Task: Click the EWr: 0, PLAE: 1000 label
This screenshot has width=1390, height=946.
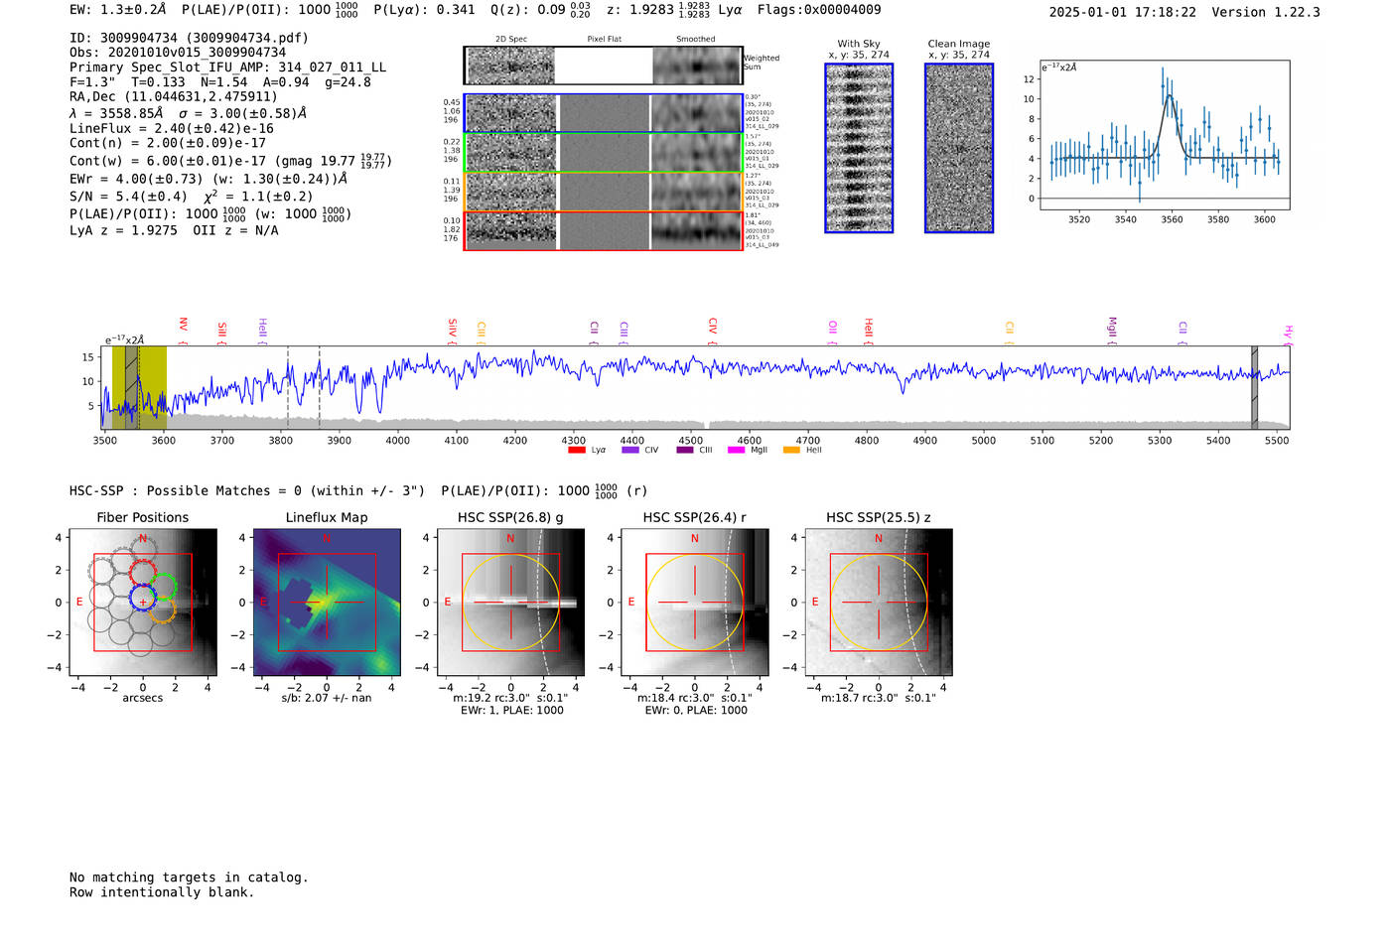Action: click(x=696, y=711)
